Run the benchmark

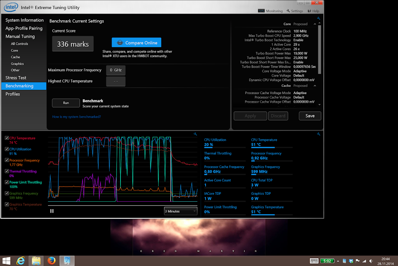[66, 103]
